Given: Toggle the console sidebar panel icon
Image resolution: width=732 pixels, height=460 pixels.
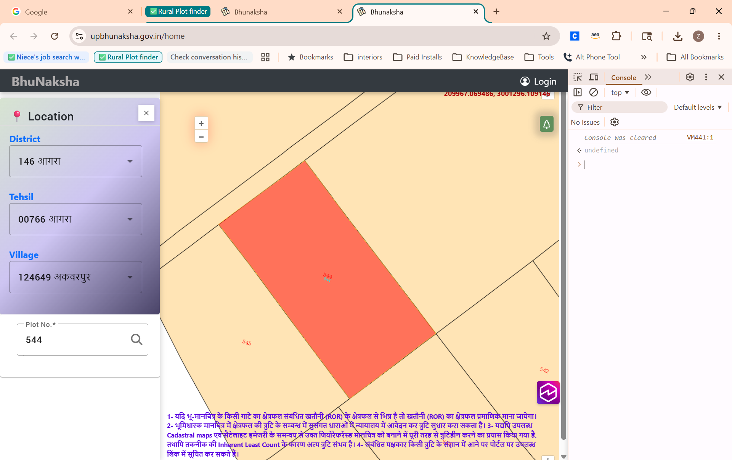Looking at the screenshot, I should [578, 92].
